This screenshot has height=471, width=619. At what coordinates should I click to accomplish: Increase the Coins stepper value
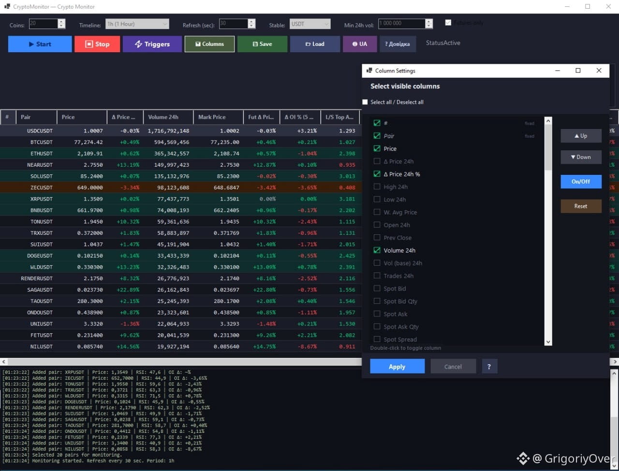point(61,21)
